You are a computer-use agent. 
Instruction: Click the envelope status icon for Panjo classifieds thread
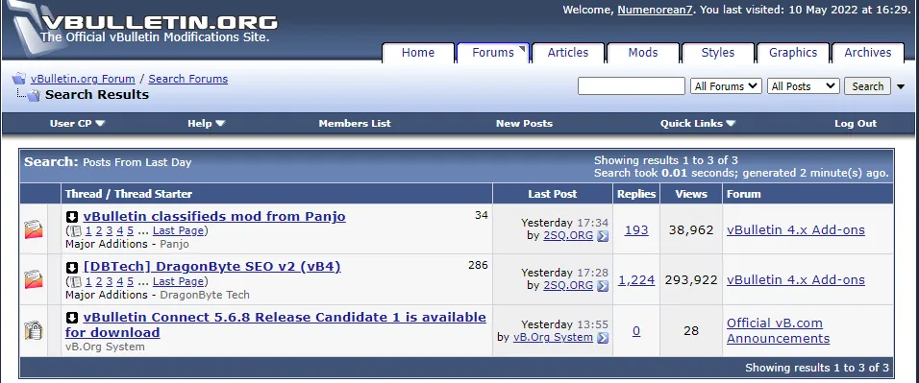[34, 229]
